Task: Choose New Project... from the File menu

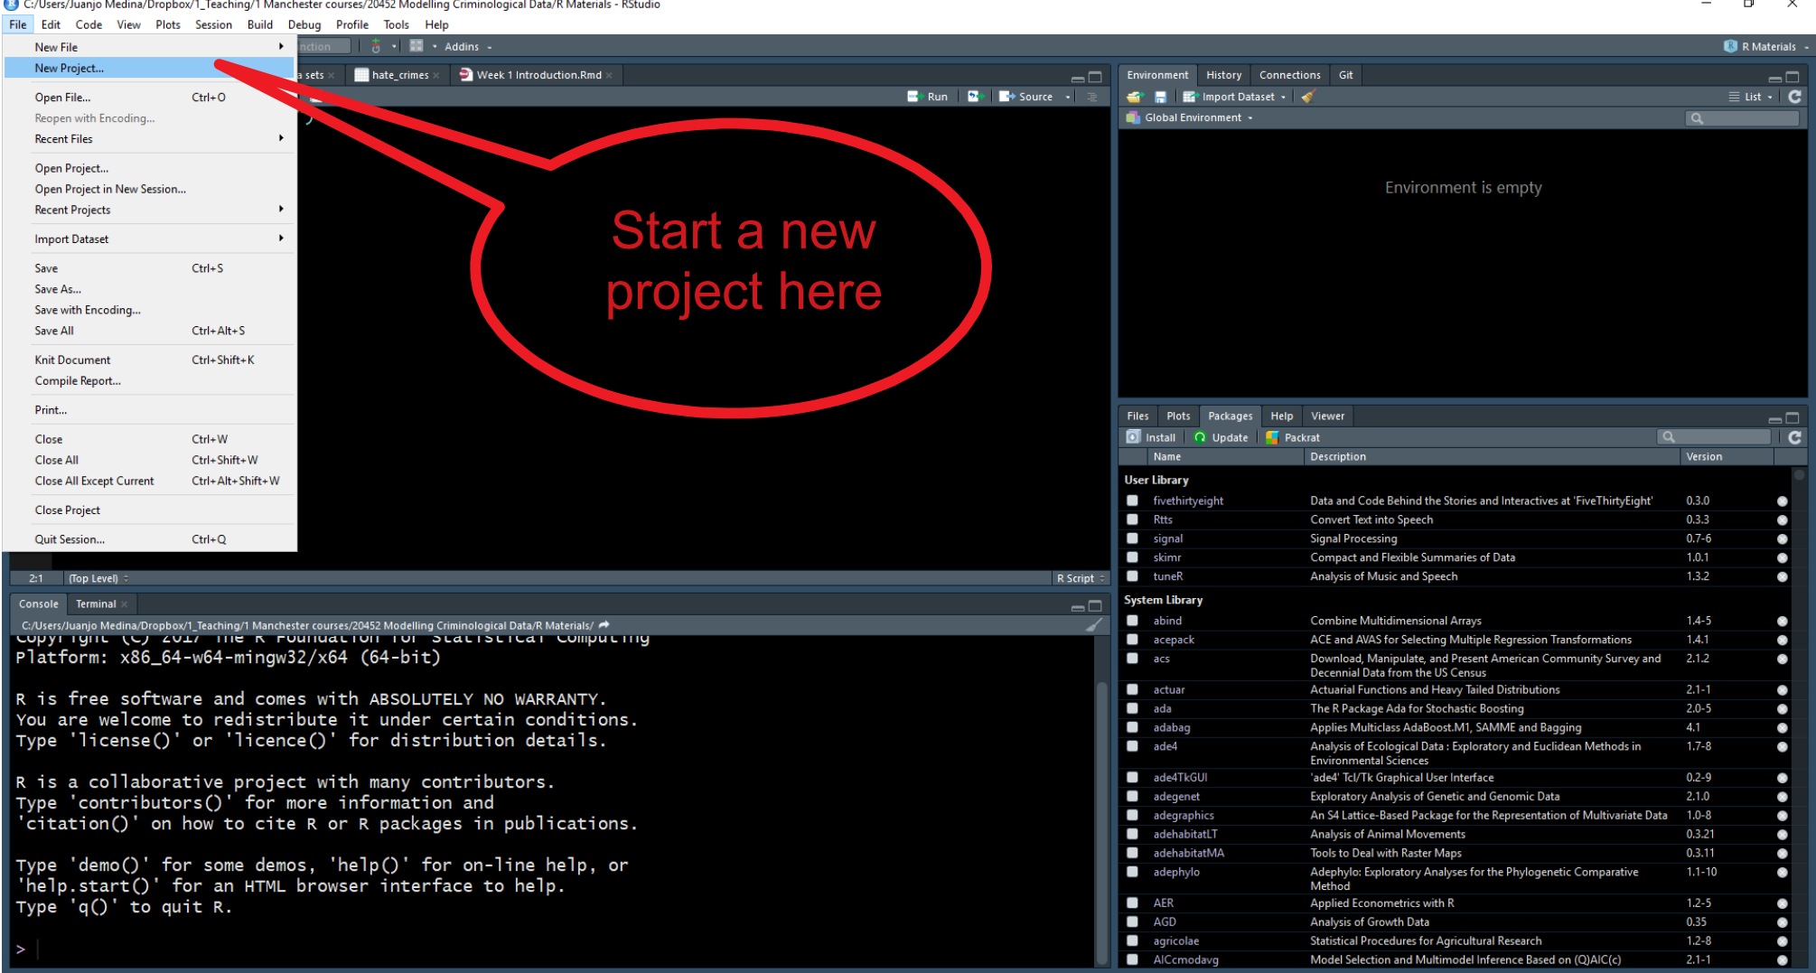Action: tap(69, 68)
